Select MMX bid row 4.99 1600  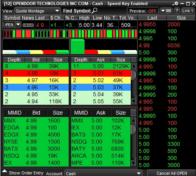[36, 120]
